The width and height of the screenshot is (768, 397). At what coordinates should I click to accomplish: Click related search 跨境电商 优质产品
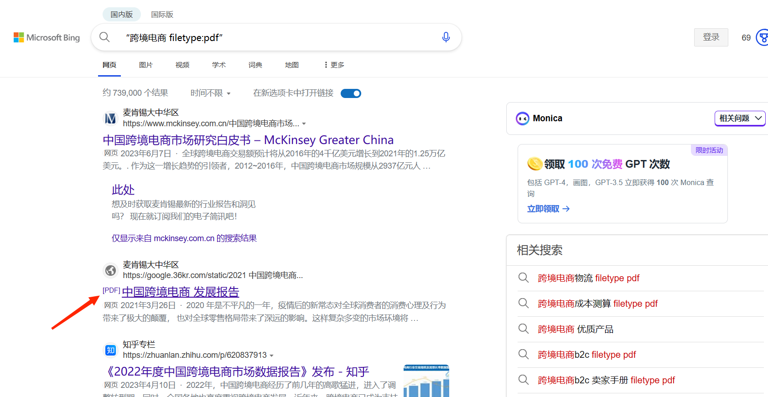point(576,329)
